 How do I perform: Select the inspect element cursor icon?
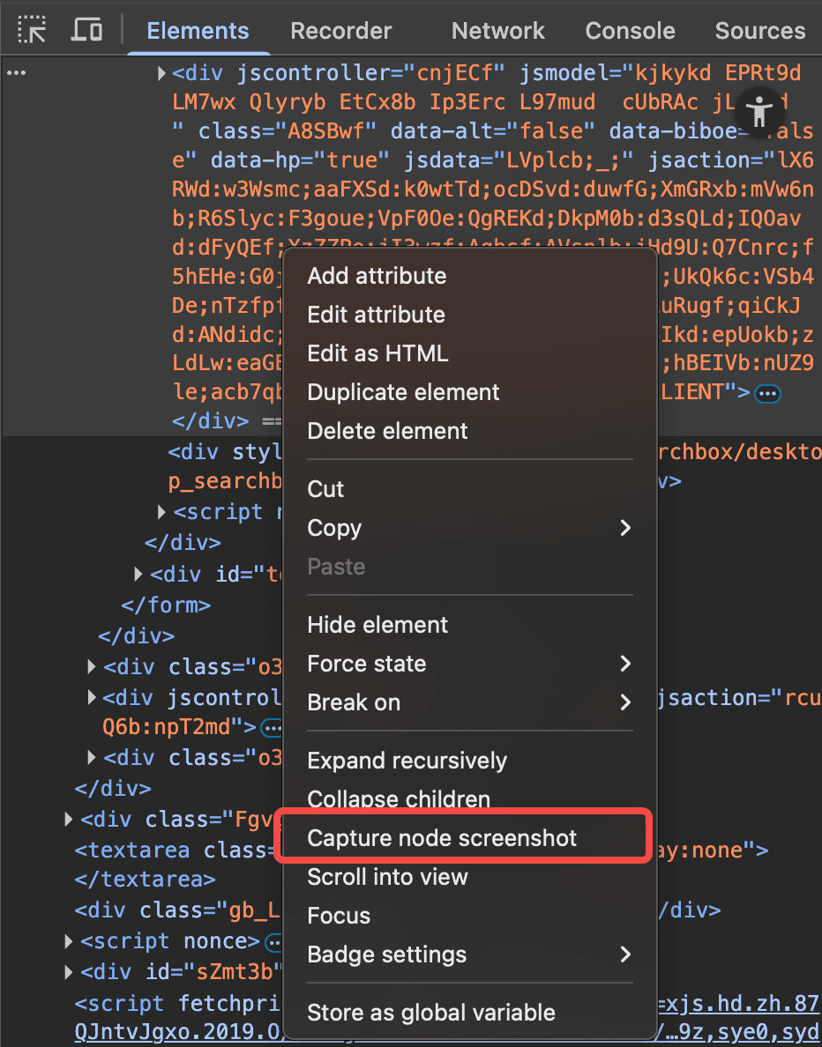click(33, 29)
